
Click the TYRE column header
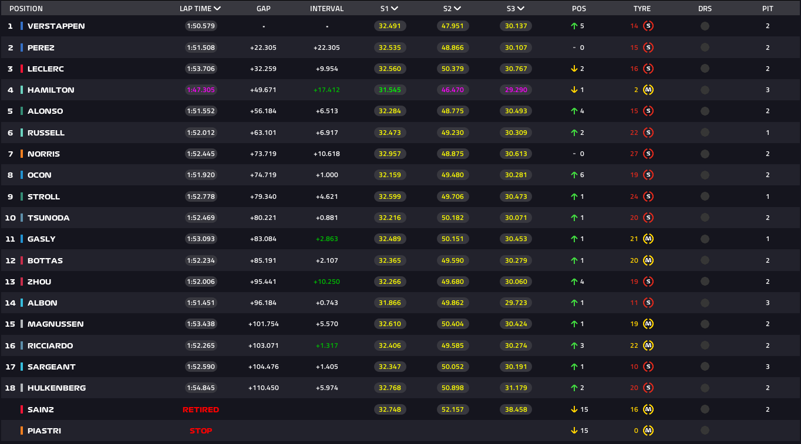pos(642,9)
